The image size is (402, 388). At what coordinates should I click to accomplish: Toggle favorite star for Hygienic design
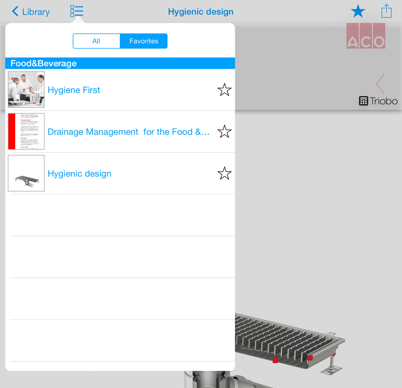[x=224, y=173]
